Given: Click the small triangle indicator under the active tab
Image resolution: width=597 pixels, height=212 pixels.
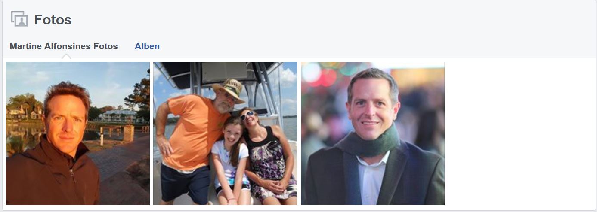Looking at the screenshot, I should point(67,56).
